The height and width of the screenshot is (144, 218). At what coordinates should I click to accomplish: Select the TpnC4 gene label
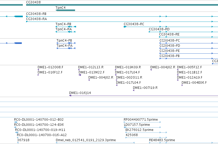[x=60, y=8]
